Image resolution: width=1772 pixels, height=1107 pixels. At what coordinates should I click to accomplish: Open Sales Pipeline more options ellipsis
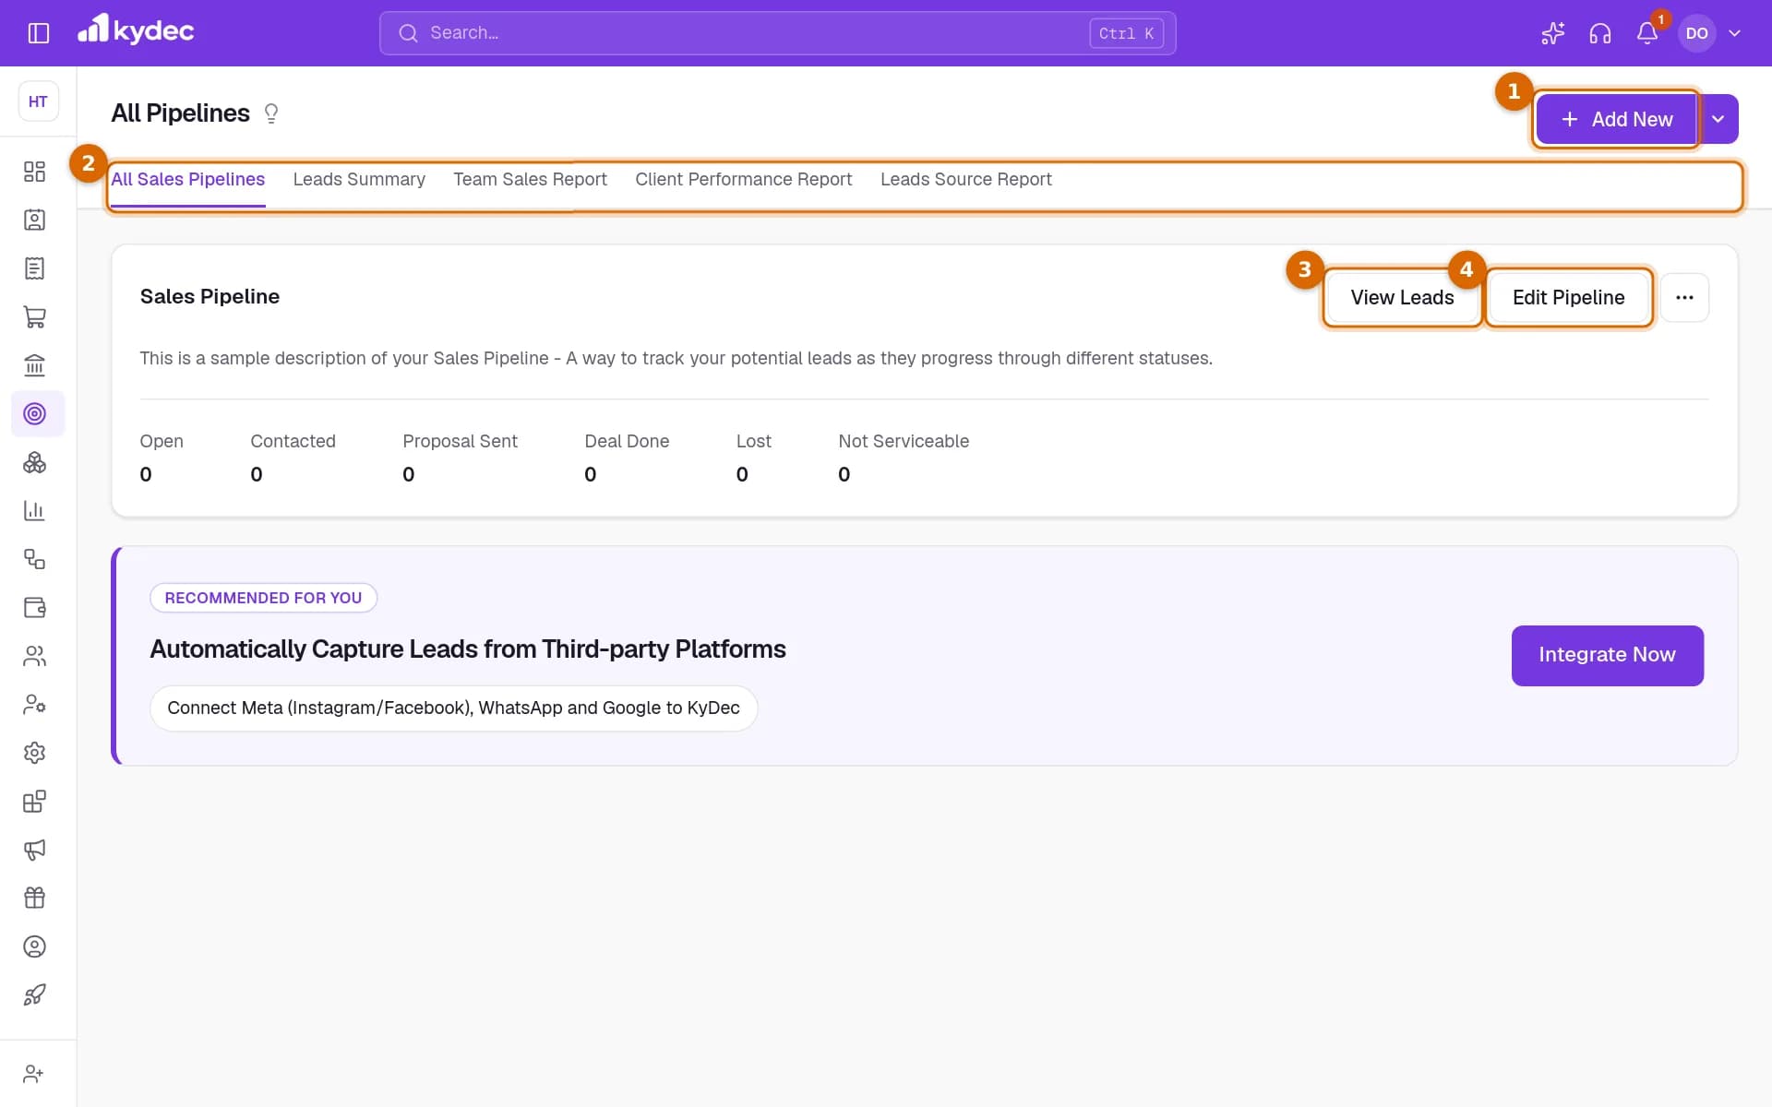1684,297
